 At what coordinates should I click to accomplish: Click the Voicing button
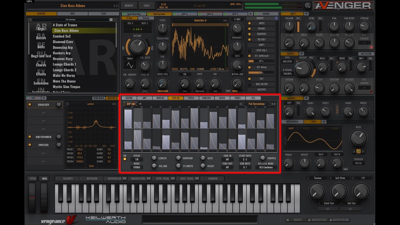[146, 18]
